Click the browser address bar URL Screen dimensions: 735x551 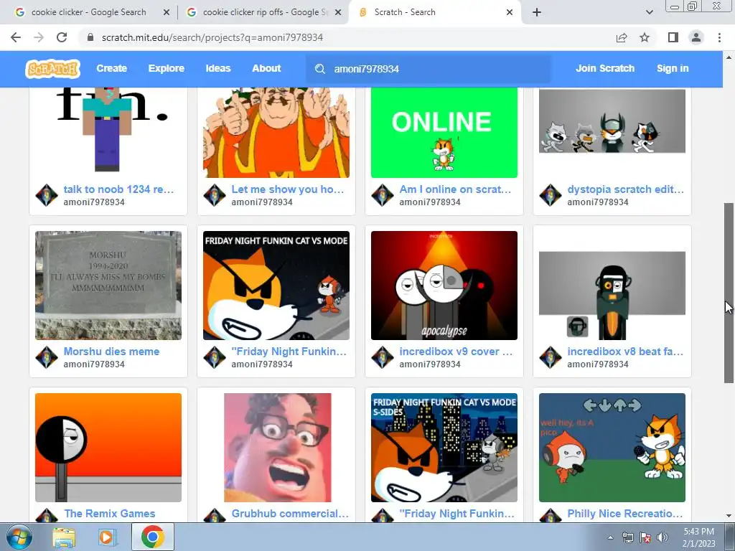point(212,37)
